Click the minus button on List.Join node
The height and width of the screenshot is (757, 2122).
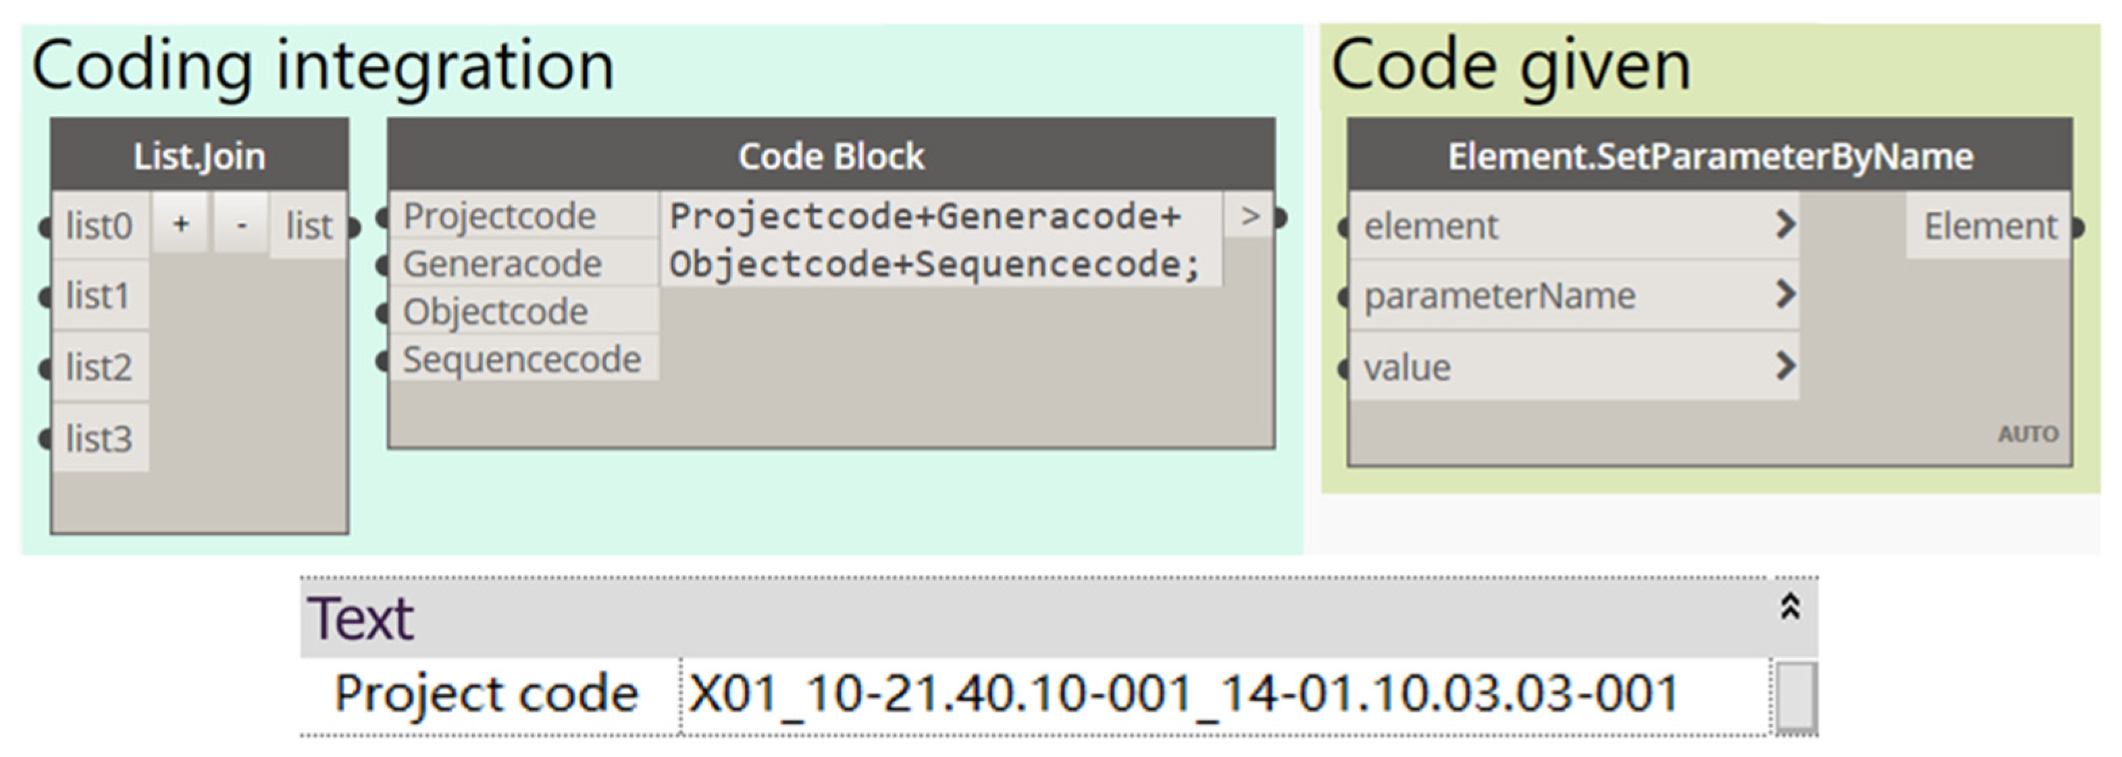tap(240, 224)
